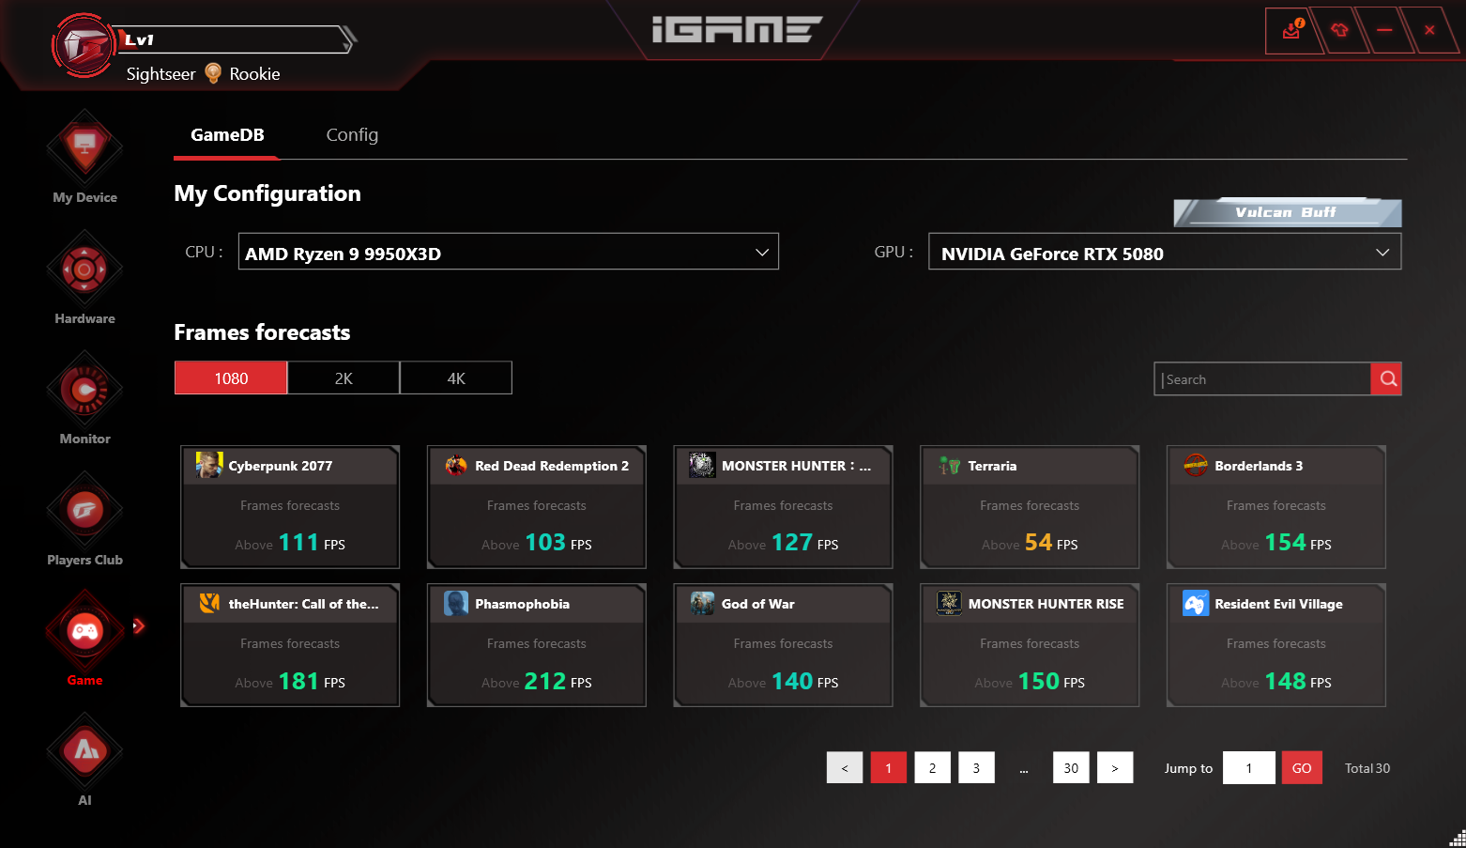Select the 2K resolution tab
This screenshot has width=1466, height=848.
(x=344, y=378)
